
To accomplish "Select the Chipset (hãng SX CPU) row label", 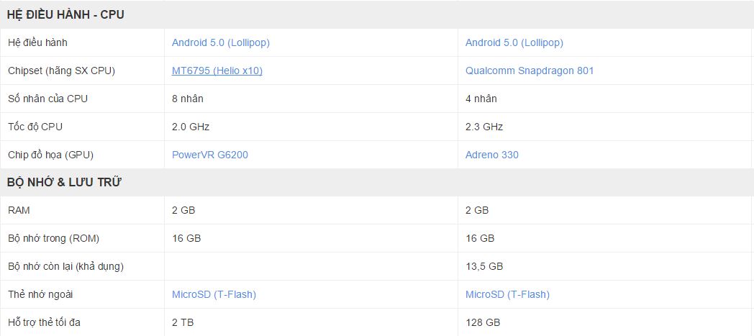I will click(x=61, y=71).
